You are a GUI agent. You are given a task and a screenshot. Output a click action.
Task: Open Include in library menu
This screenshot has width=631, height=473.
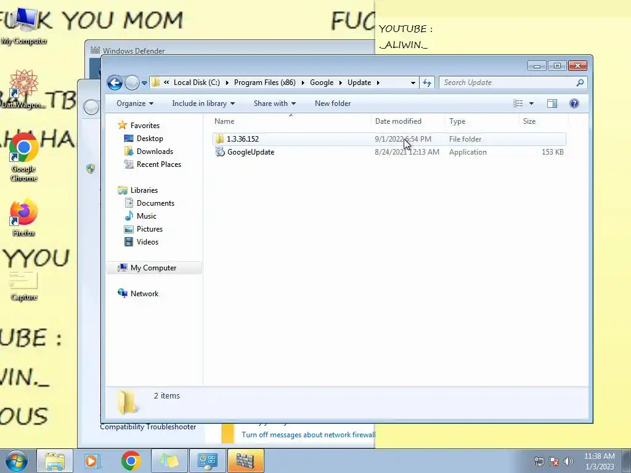coord(203,103)
